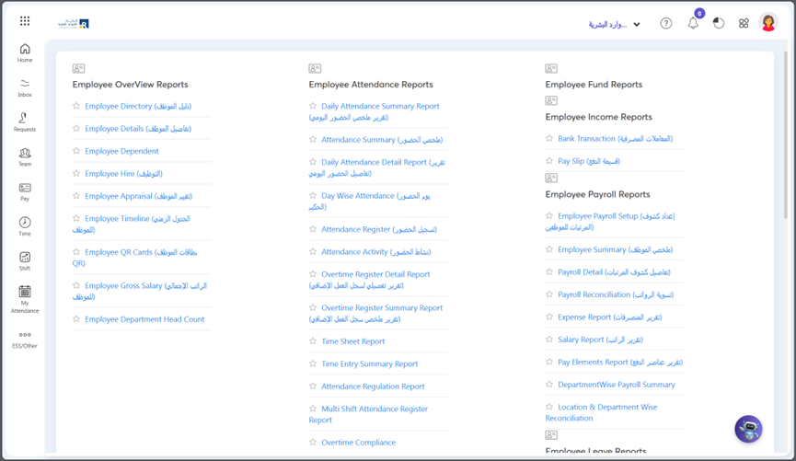The image size is (796, 461).
Task: Toggle favorite star for Pay Slip
Action: coord(549,161)
